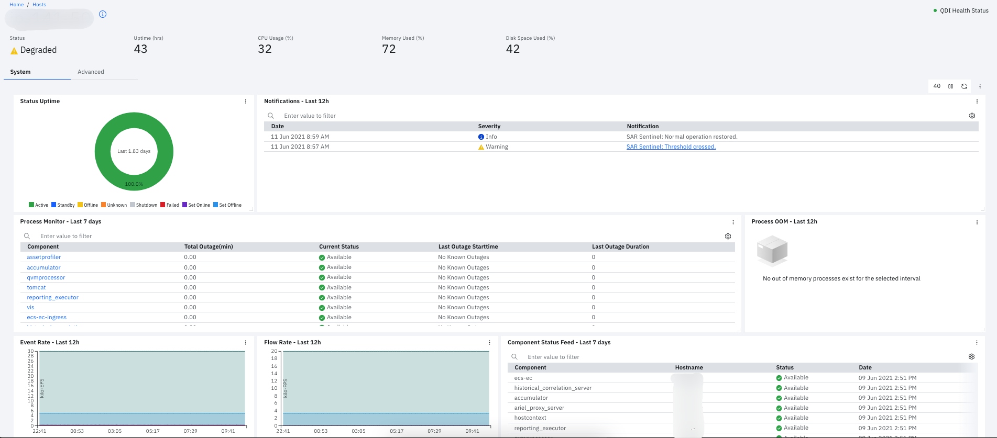Sort by Total Outage(min) column

coord(209,246)
